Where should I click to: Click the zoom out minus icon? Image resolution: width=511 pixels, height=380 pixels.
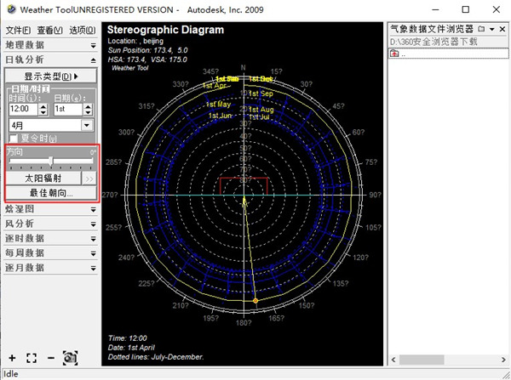[51, 358]
